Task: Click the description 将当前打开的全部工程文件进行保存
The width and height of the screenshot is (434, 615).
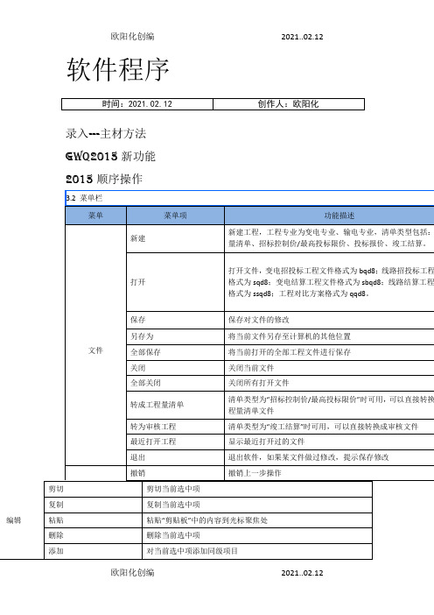Action: click(290, 352)
